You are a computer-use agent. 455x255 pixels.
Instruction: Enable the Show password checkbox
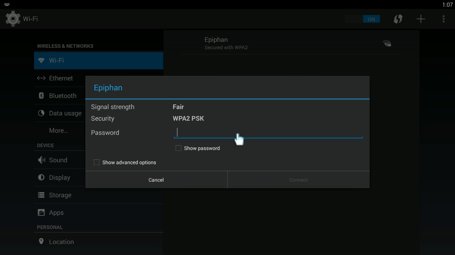coord(178,148)
